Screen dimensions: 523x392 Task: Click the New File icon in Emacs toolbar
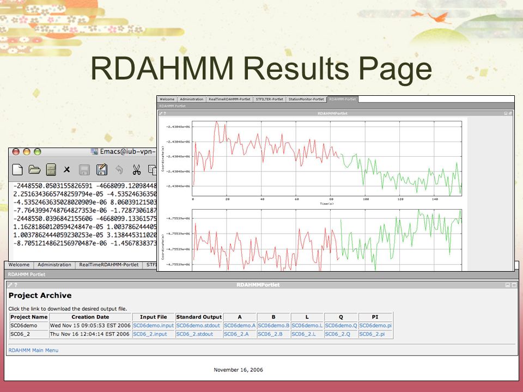pos(17,169)
